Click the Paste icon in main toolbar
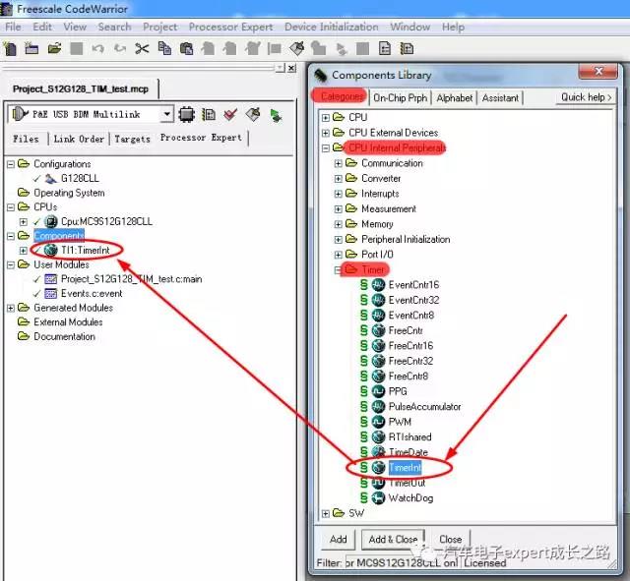 [x=186, y=48]
